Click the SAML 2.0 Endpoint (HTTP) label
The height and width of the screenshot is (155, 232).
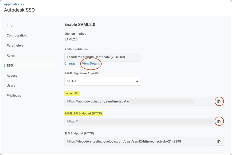(83, 114)
